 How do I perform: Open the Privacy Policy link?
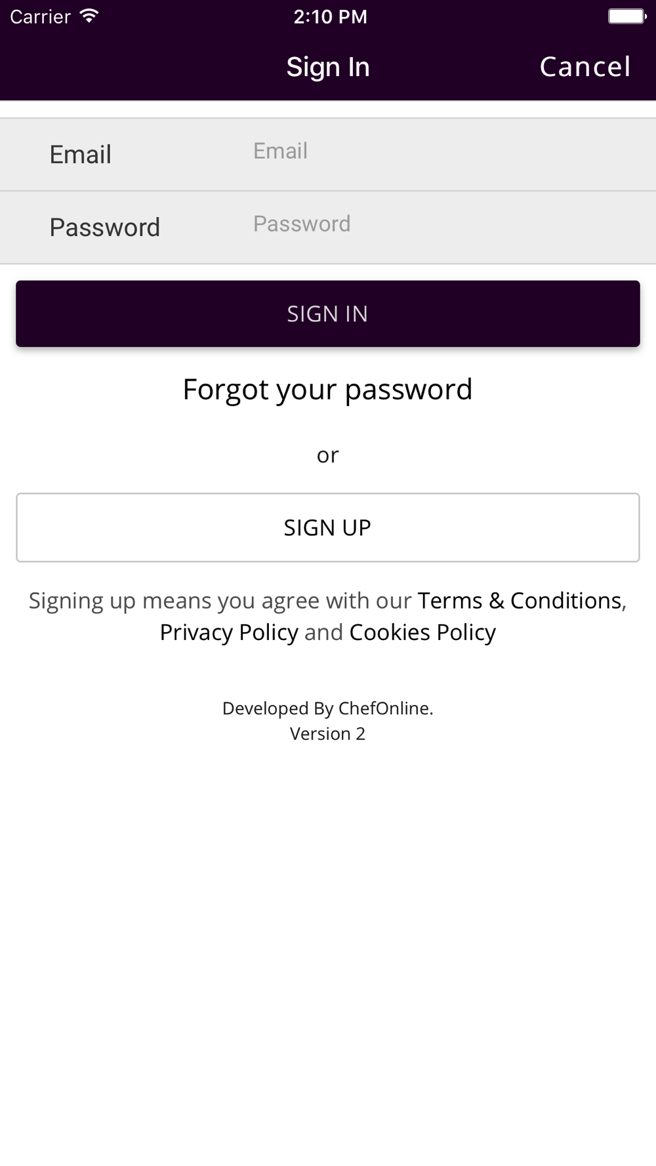click(x=229, y=632)
